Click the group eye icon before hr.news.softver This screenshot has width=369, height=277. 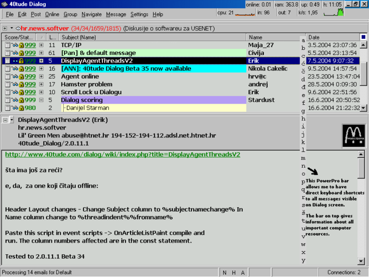pos(18,28)
